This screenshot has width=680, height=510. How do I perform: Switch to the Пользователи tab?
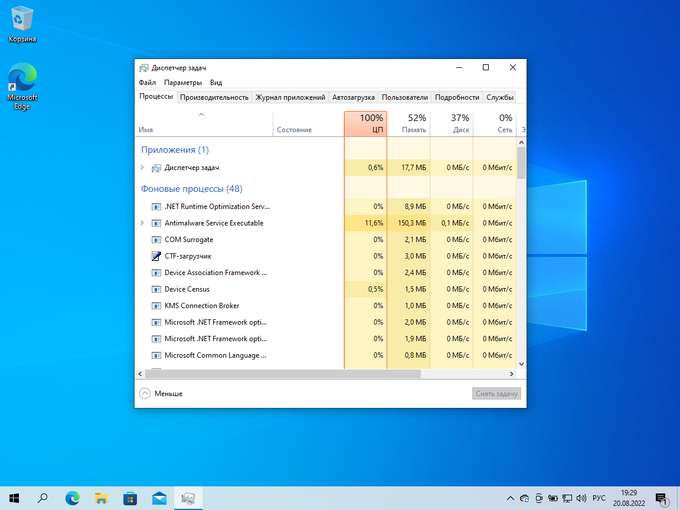404,97
